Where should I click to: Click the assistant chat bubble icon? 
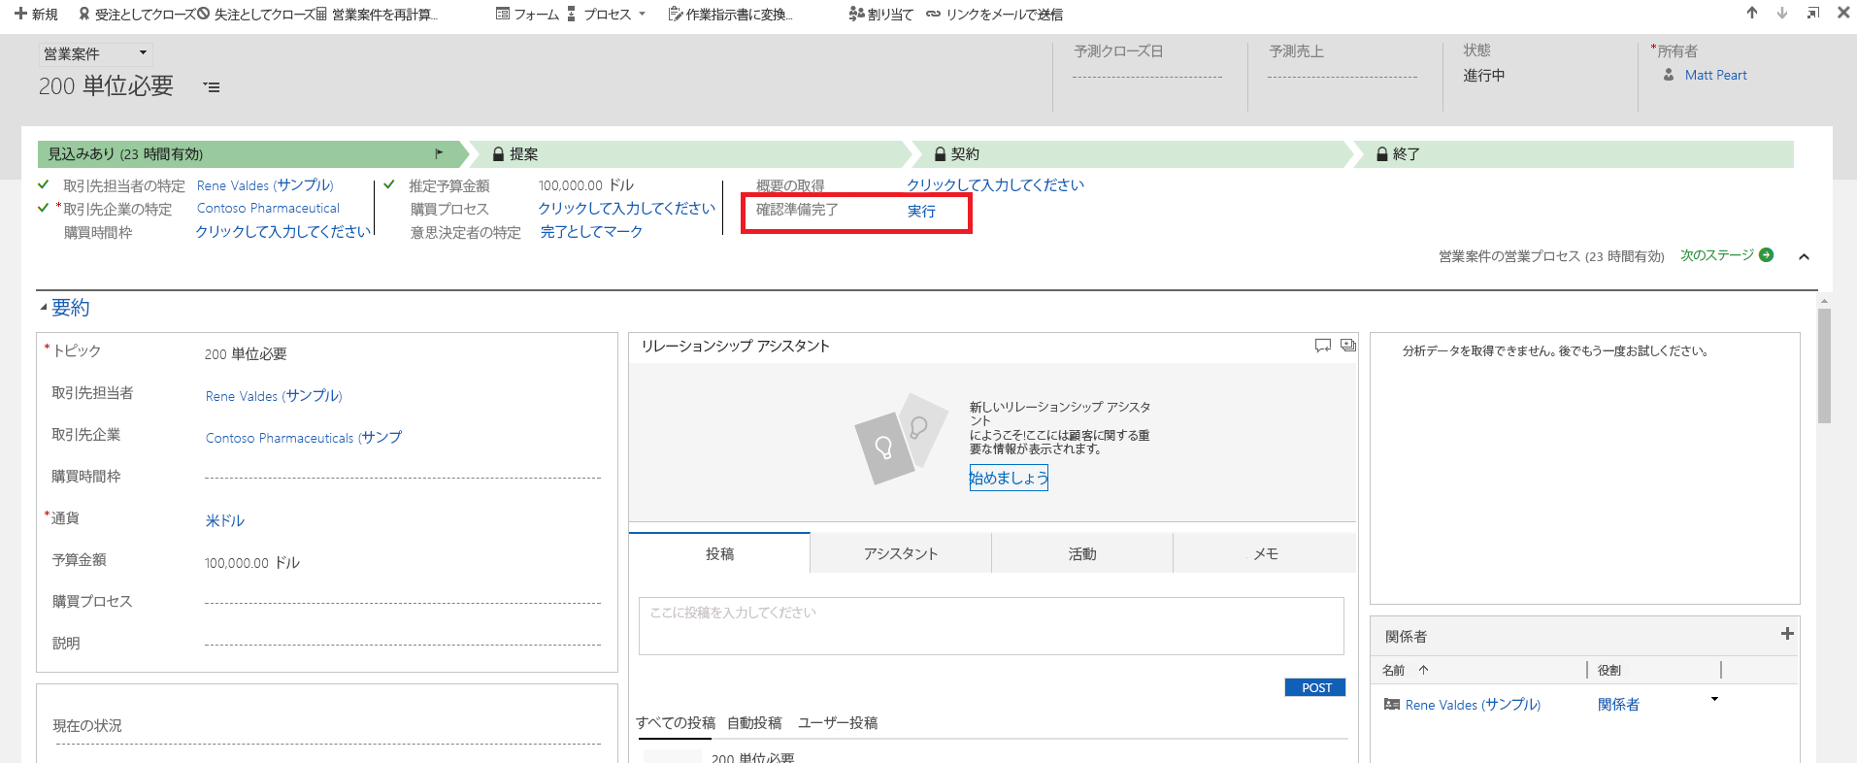pyautogui.click(x=1322, y=346)
